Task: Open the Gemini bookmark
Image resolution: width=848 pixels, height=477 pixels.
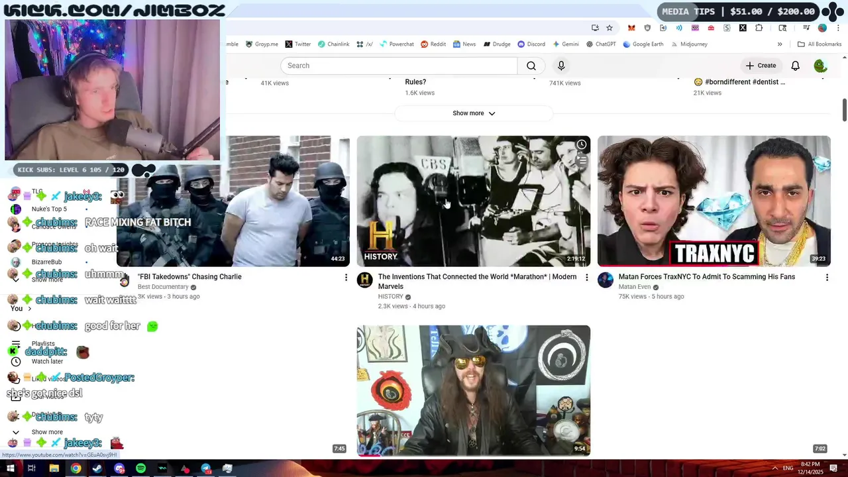Action: tap(566, 44)
